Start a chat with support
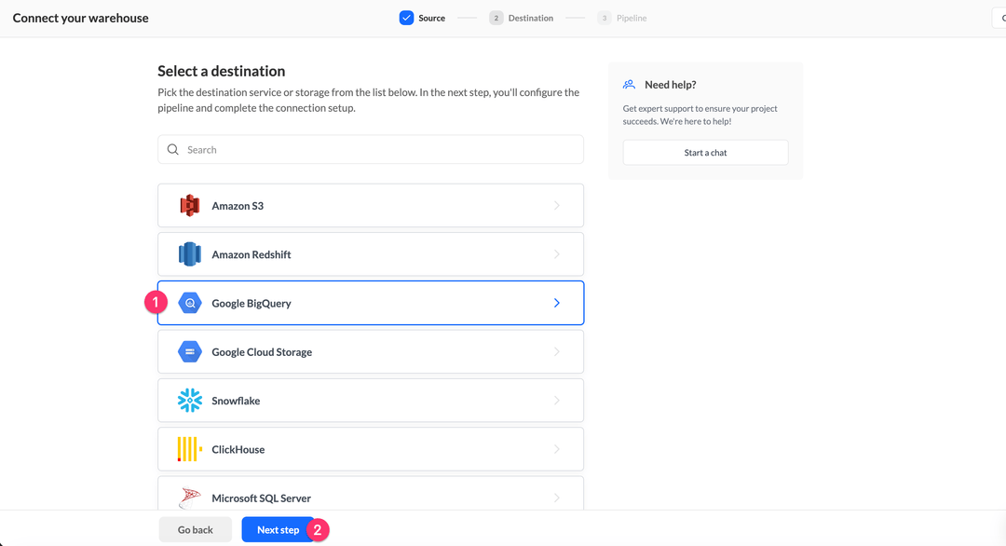The image size is (1006, 546). coord(705,152)
